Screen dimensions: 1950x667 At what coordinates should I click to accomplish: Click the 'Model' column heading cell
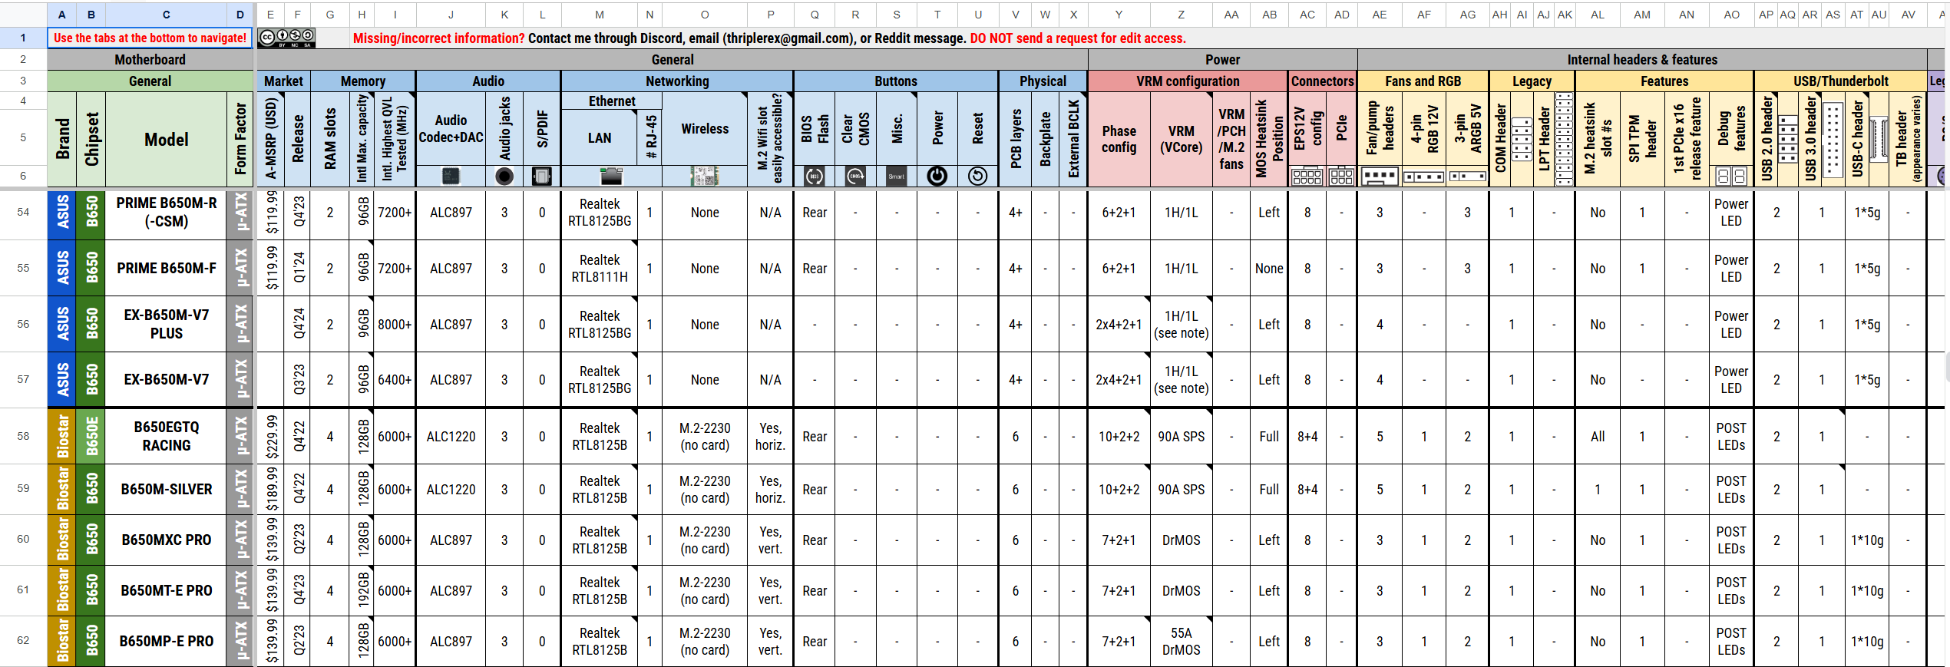pos(167,140)
